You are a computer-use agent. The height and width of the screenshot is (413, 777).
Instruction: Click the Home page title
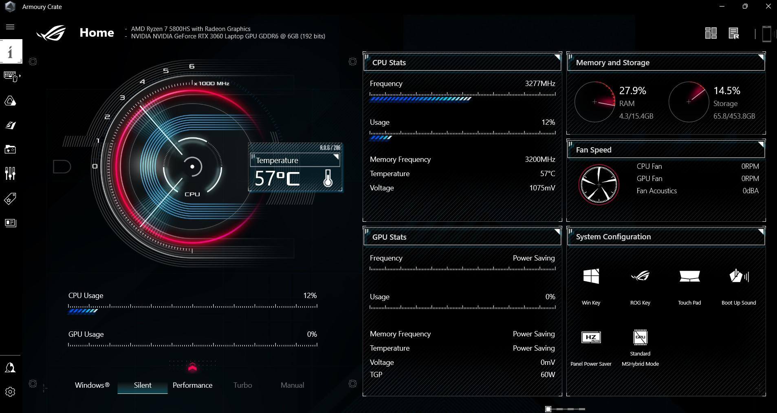click(x=97, y=33)
